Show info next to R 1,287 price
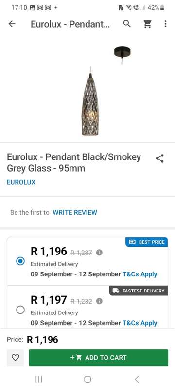175x390 pixels. [x=99, y=253]
